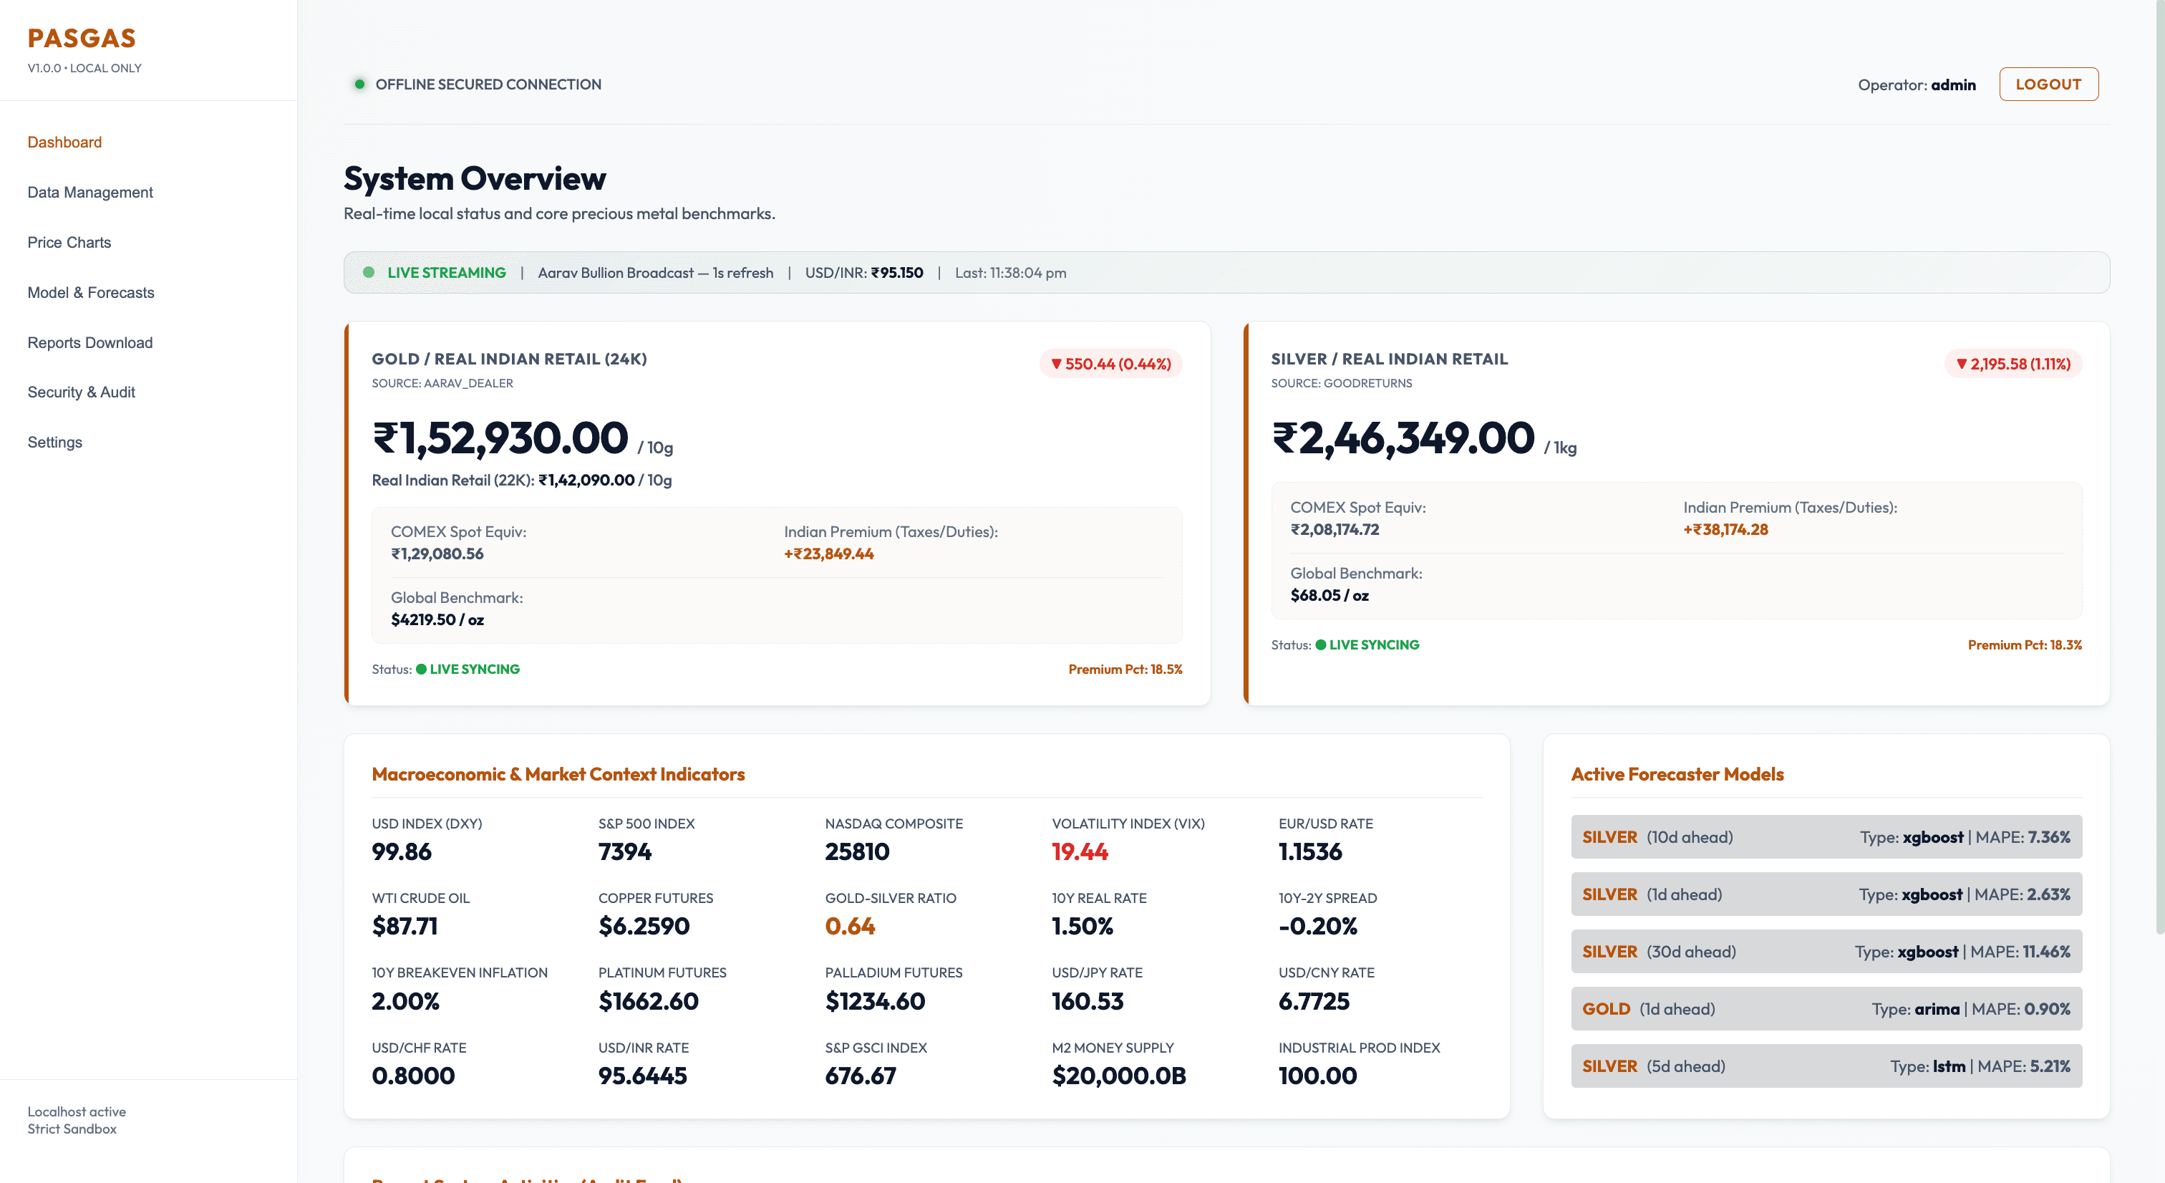2165x1183 pixels.
Task: Click the gold price change badge 550.44 (0.44%)
Action: [x=1111, y=364]
